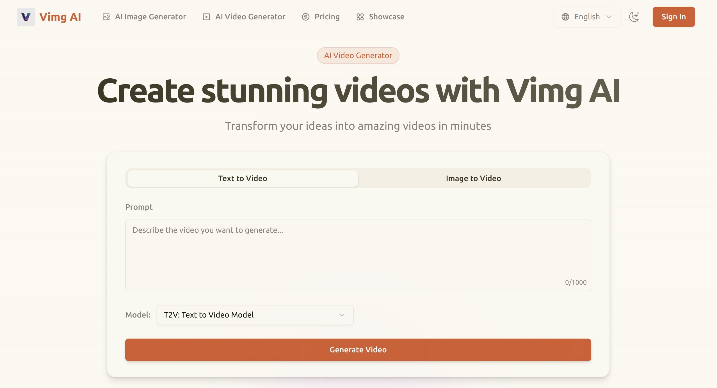Click the Pricing dollar icon
The image size is (717, 388).
(306, 17)
